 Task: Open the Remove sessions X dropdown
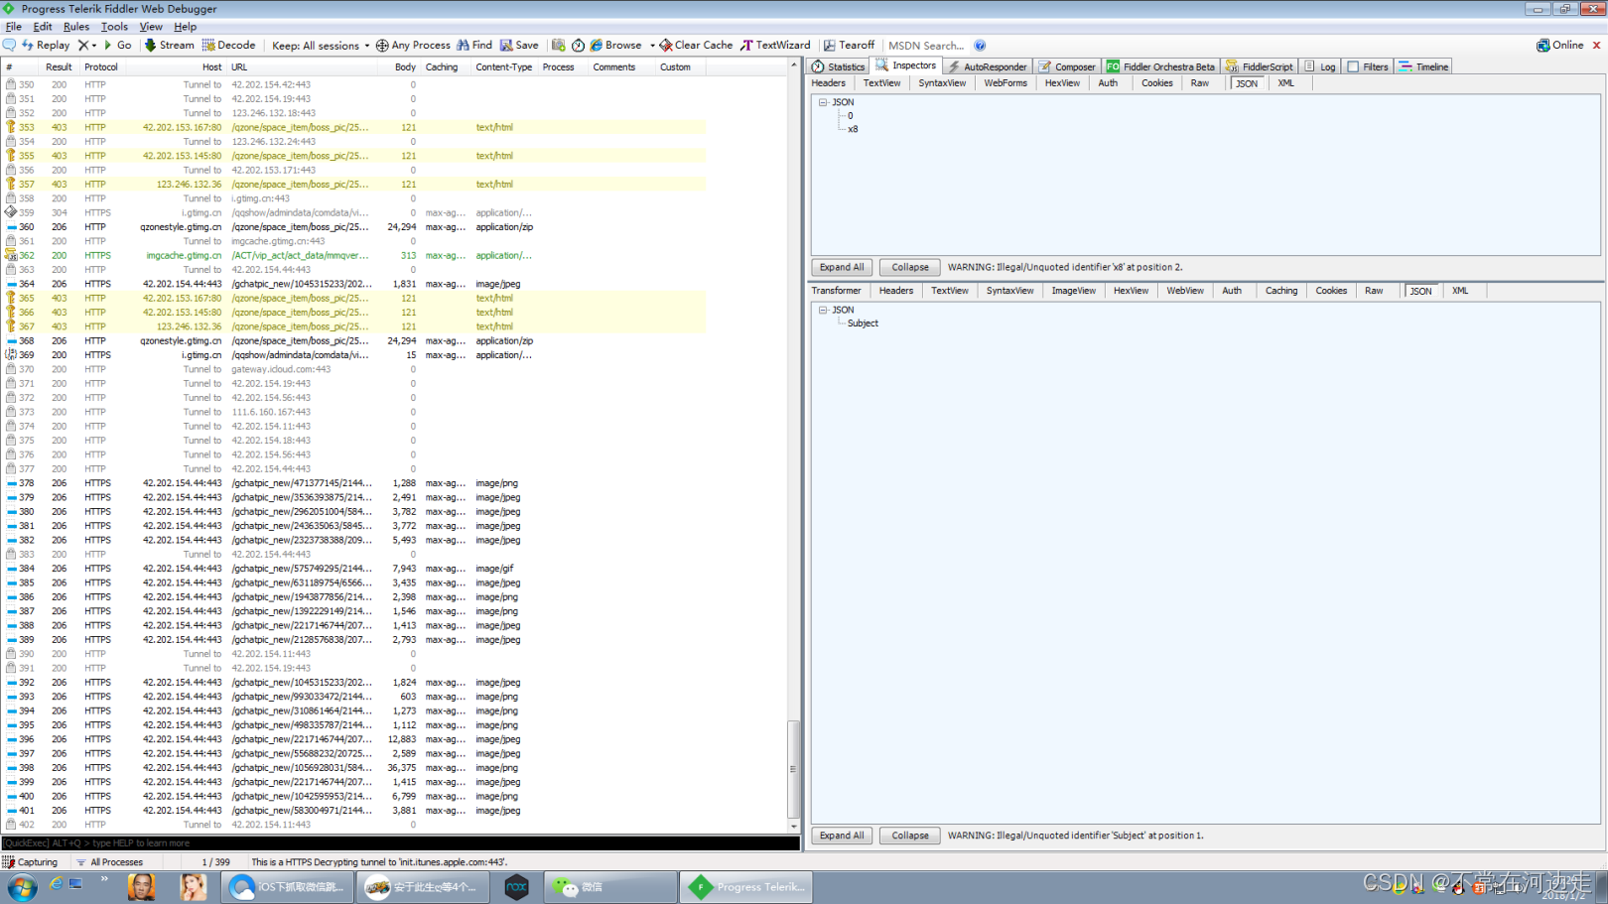(87, 46)
